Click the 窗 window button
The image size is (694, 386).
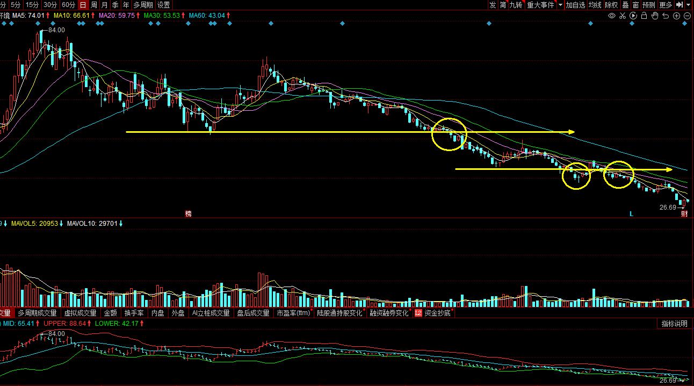pos(635,5)
